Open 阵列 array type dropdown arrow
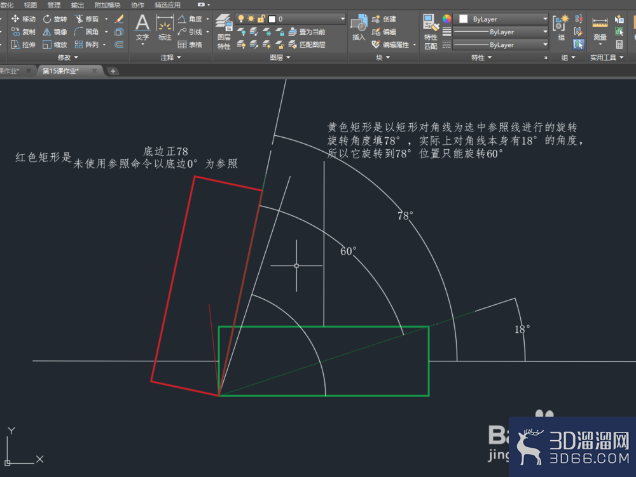This screenshot has width=636, height=477. coord(105,44)
